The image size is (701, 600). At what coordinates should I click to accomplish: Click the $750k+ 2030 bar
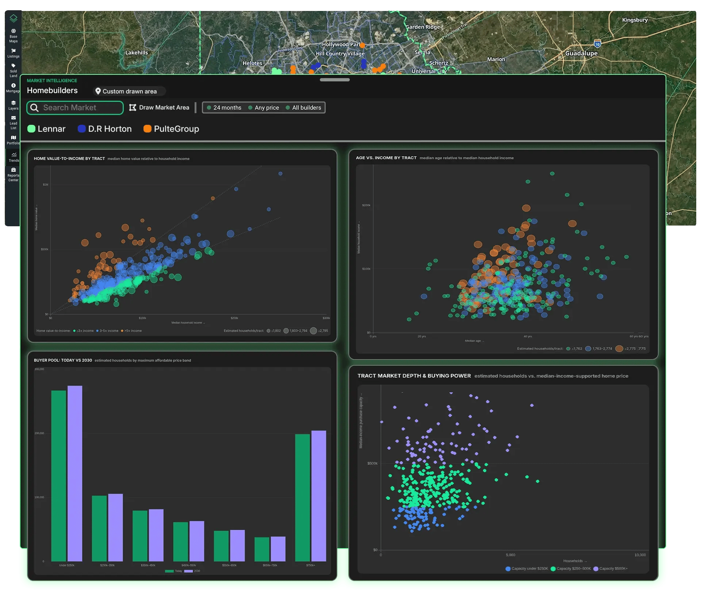tap(319, 496)
